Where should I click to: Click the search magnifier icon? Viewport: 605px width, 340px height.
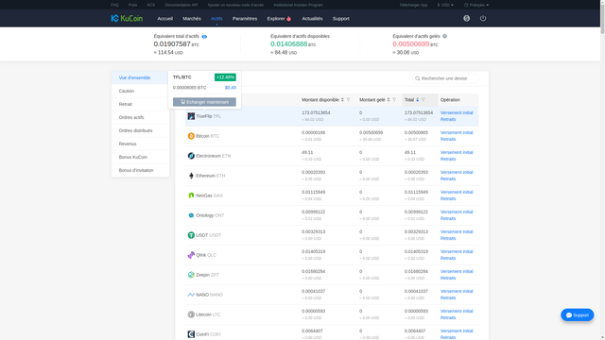click(x=417, y=78)
